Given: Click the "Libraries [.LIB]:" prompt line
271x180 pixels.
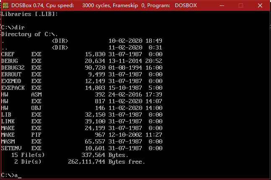Looking at the screenshot, I should [29, 14].
